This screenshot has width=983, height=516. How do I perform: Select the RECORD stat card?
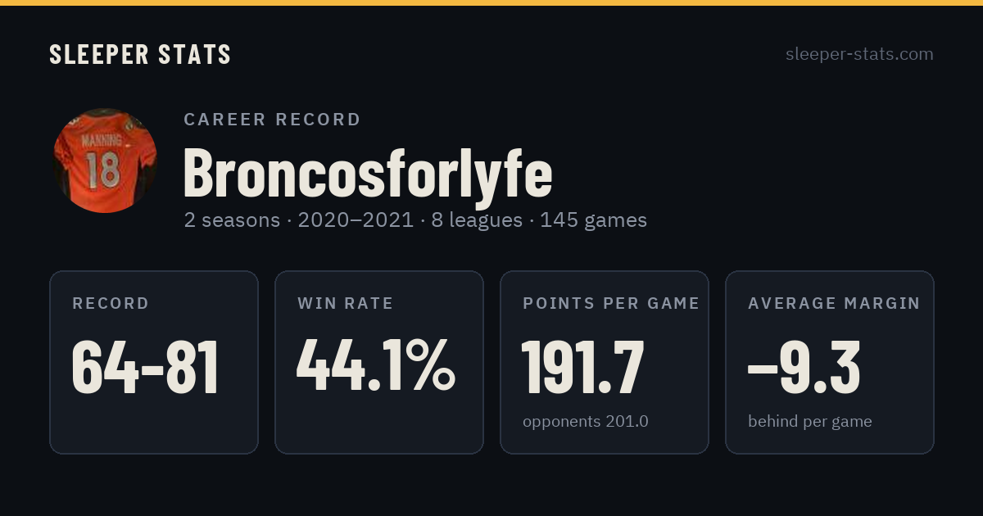coord(154,362)
